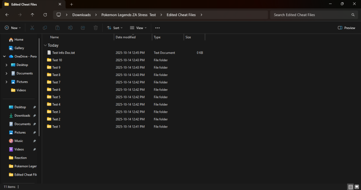Switch to details view icon in status bar
The width and height of the screenshot is (361, 190).
(350, 187)
